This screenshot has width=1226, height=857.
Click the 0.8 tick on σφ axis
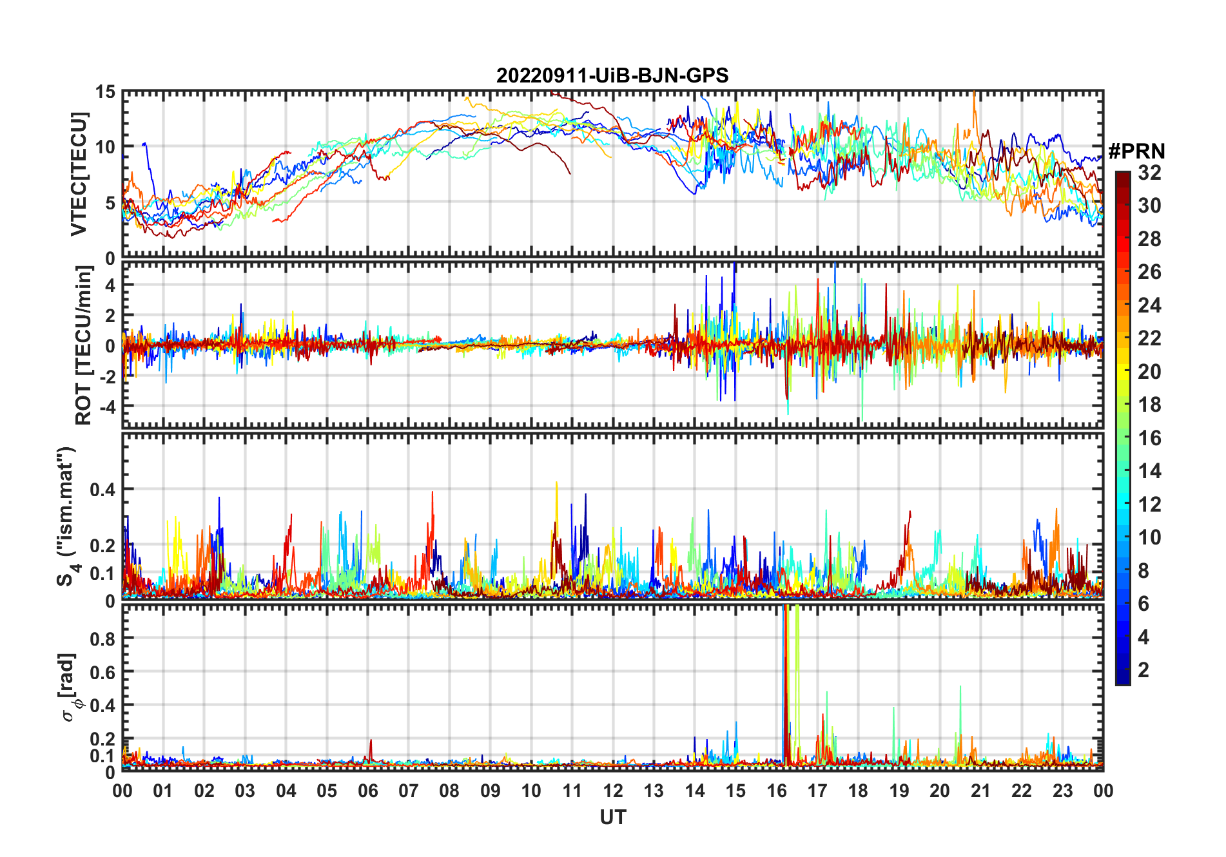coord(102,639)
